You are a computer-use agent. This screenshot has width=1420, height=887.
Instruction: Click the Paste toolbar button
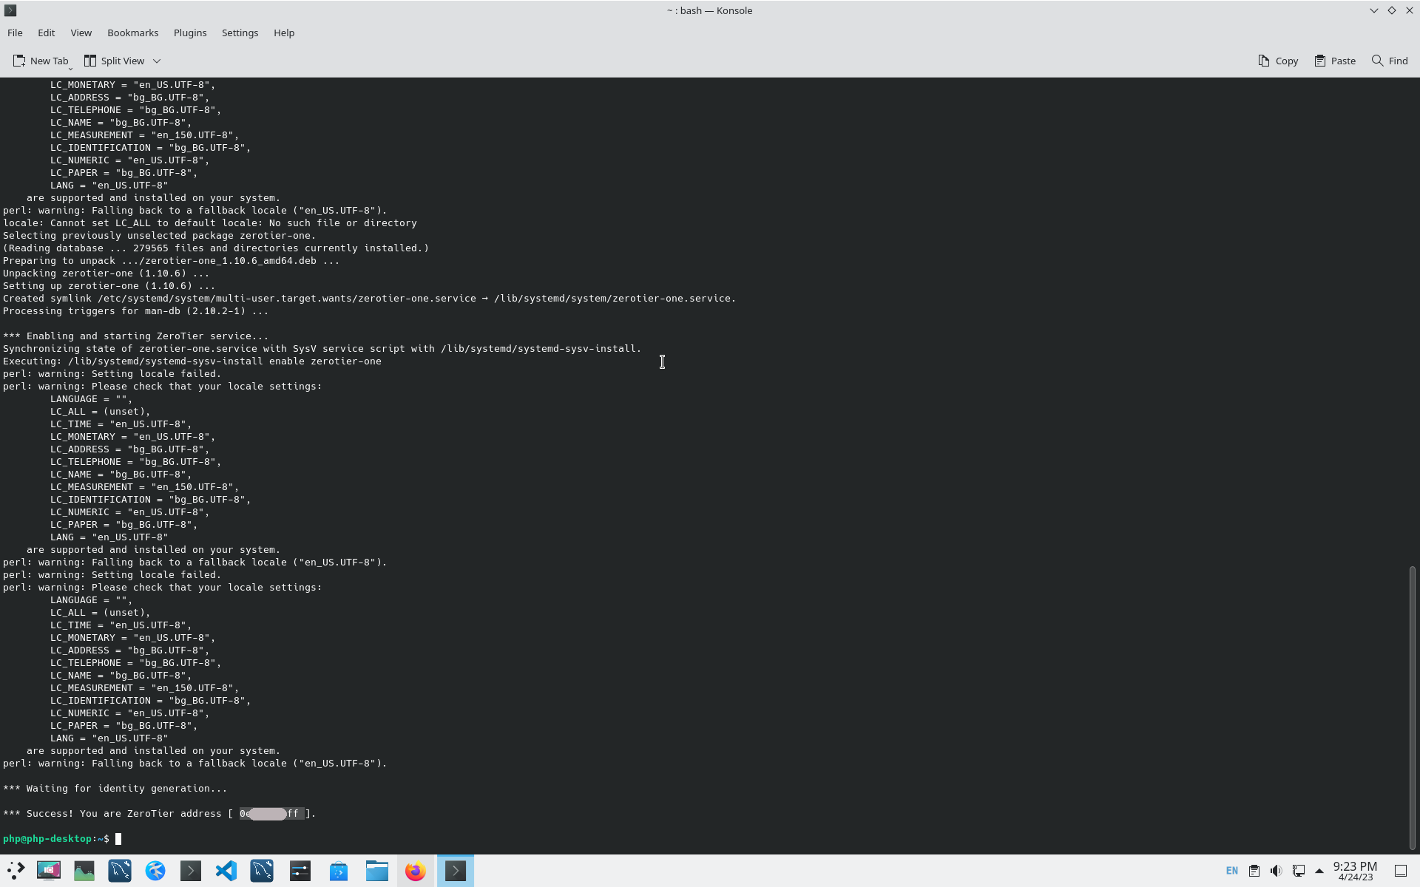[1335, 61]
